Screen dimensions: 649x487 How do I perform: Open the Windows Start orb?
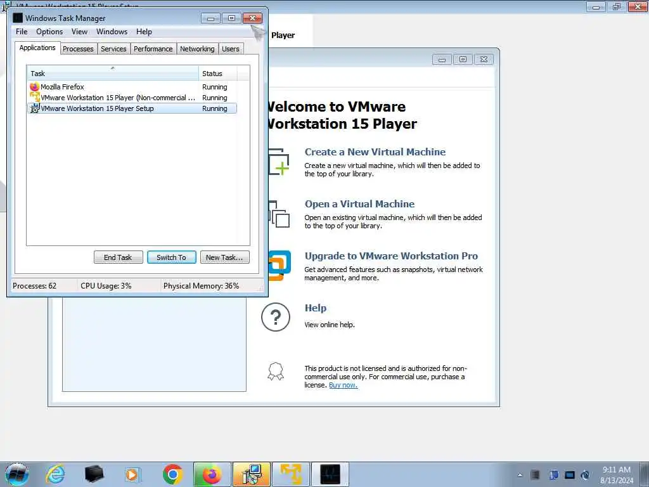tap(17, 474)
